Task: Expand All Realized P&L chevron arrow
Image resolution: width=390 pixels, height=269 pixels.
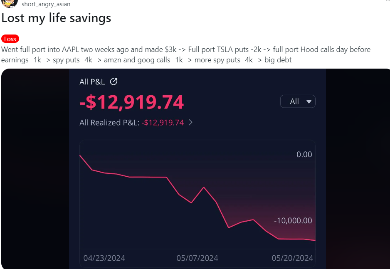Action: click(191, 123)
